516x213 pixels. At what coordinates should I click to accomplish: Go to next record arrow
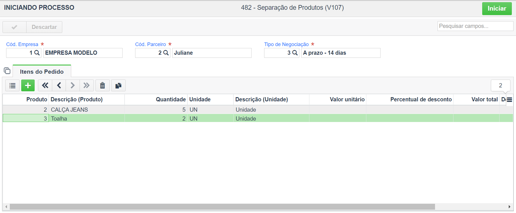click(x=73, y=85)
